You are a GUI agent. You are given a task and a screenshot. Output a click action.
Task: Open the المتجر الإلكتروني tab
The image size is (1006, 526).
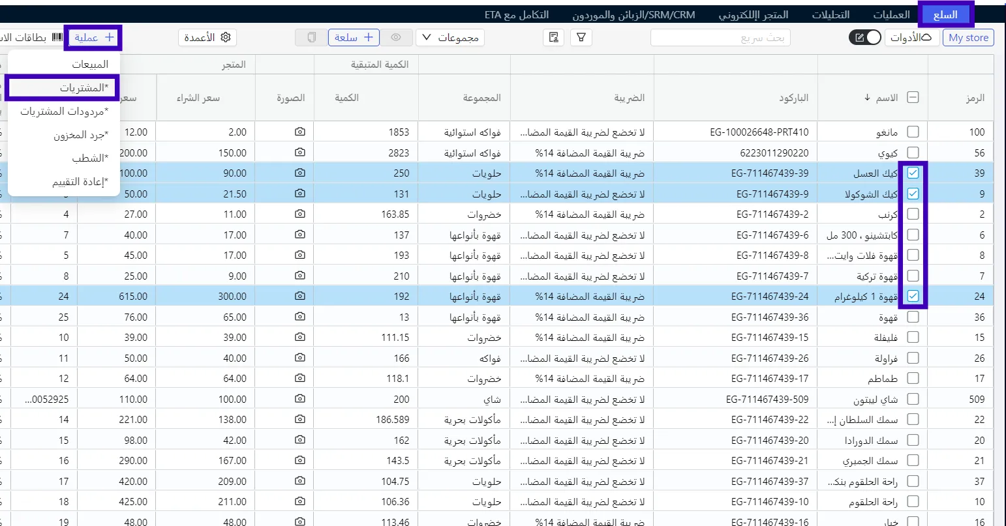(x=754, y=14)
